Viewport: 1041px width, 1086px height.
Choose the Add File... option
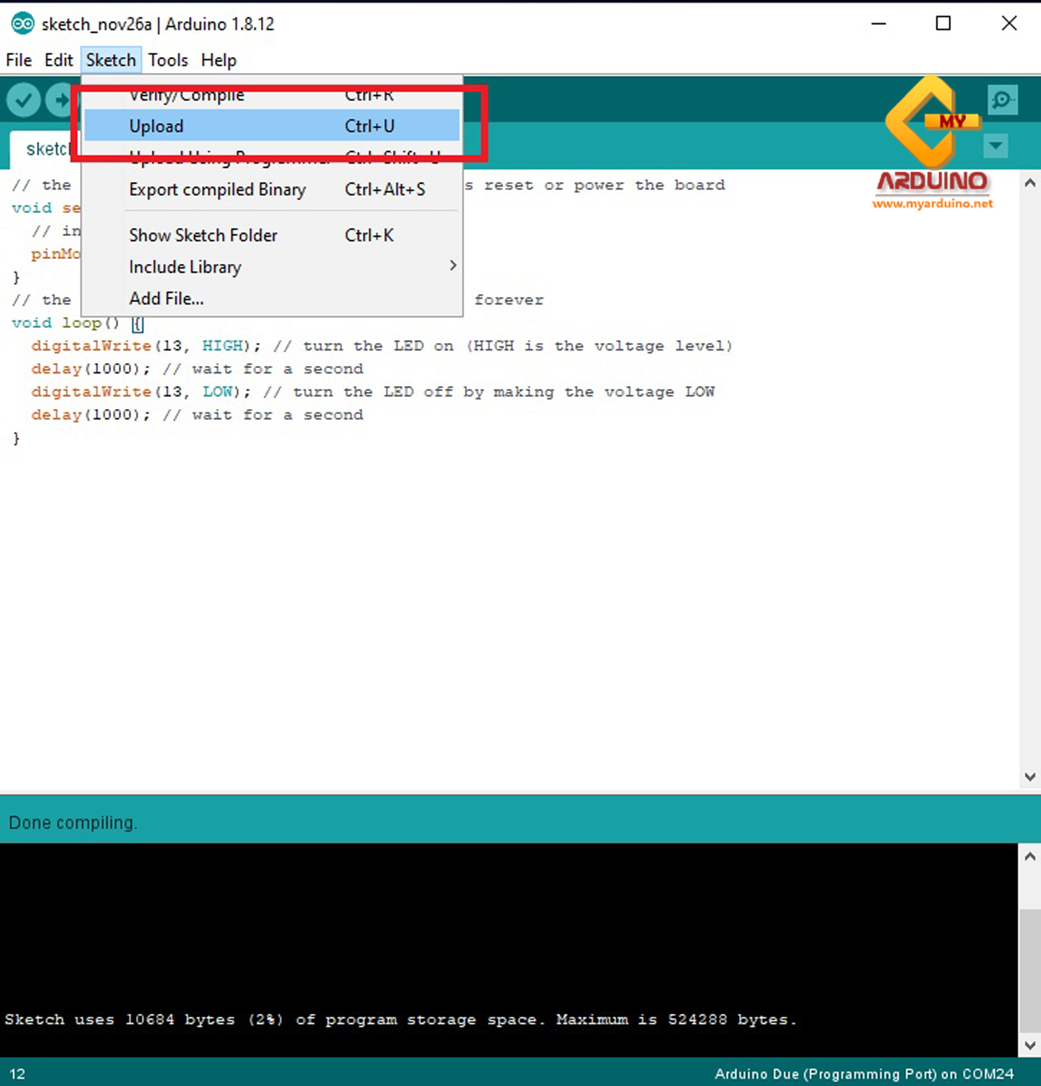(x=166, y=299)
